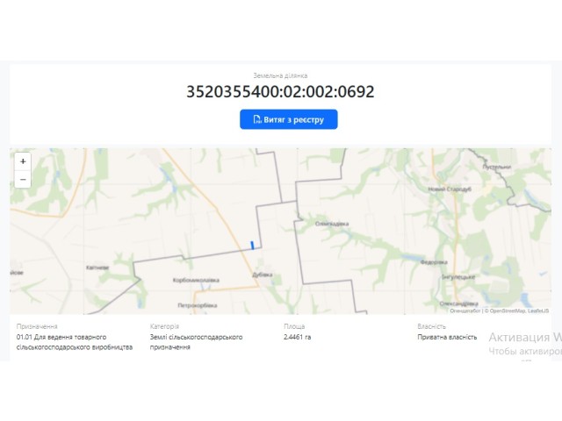This screenshot has height=421, width=562.
Task: Click the Корбомиколаївка label on map
Action: (196, 280)
